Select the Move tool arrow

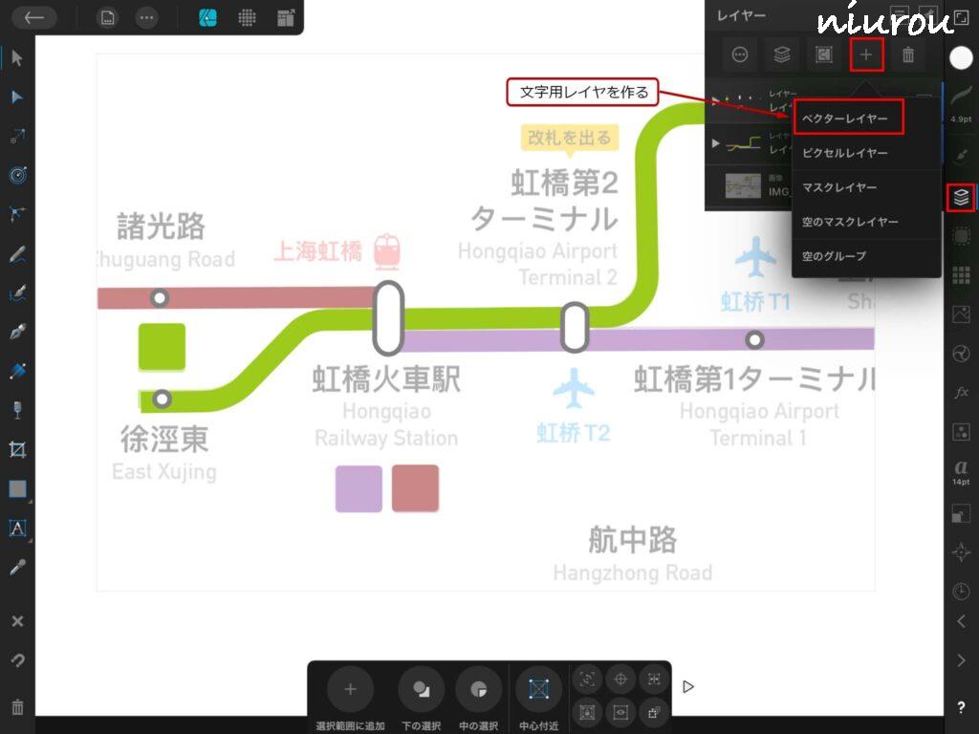click(17, 58)
